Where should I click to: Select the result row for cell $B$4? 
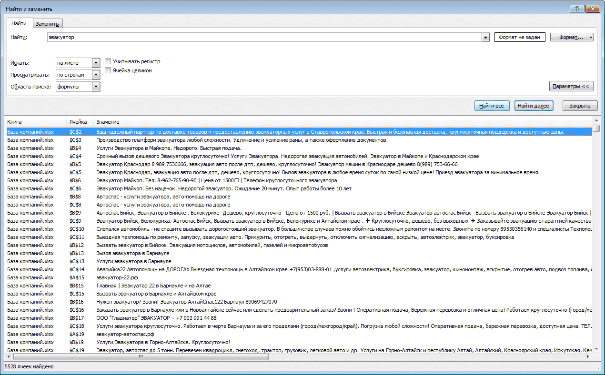[299, 148]
